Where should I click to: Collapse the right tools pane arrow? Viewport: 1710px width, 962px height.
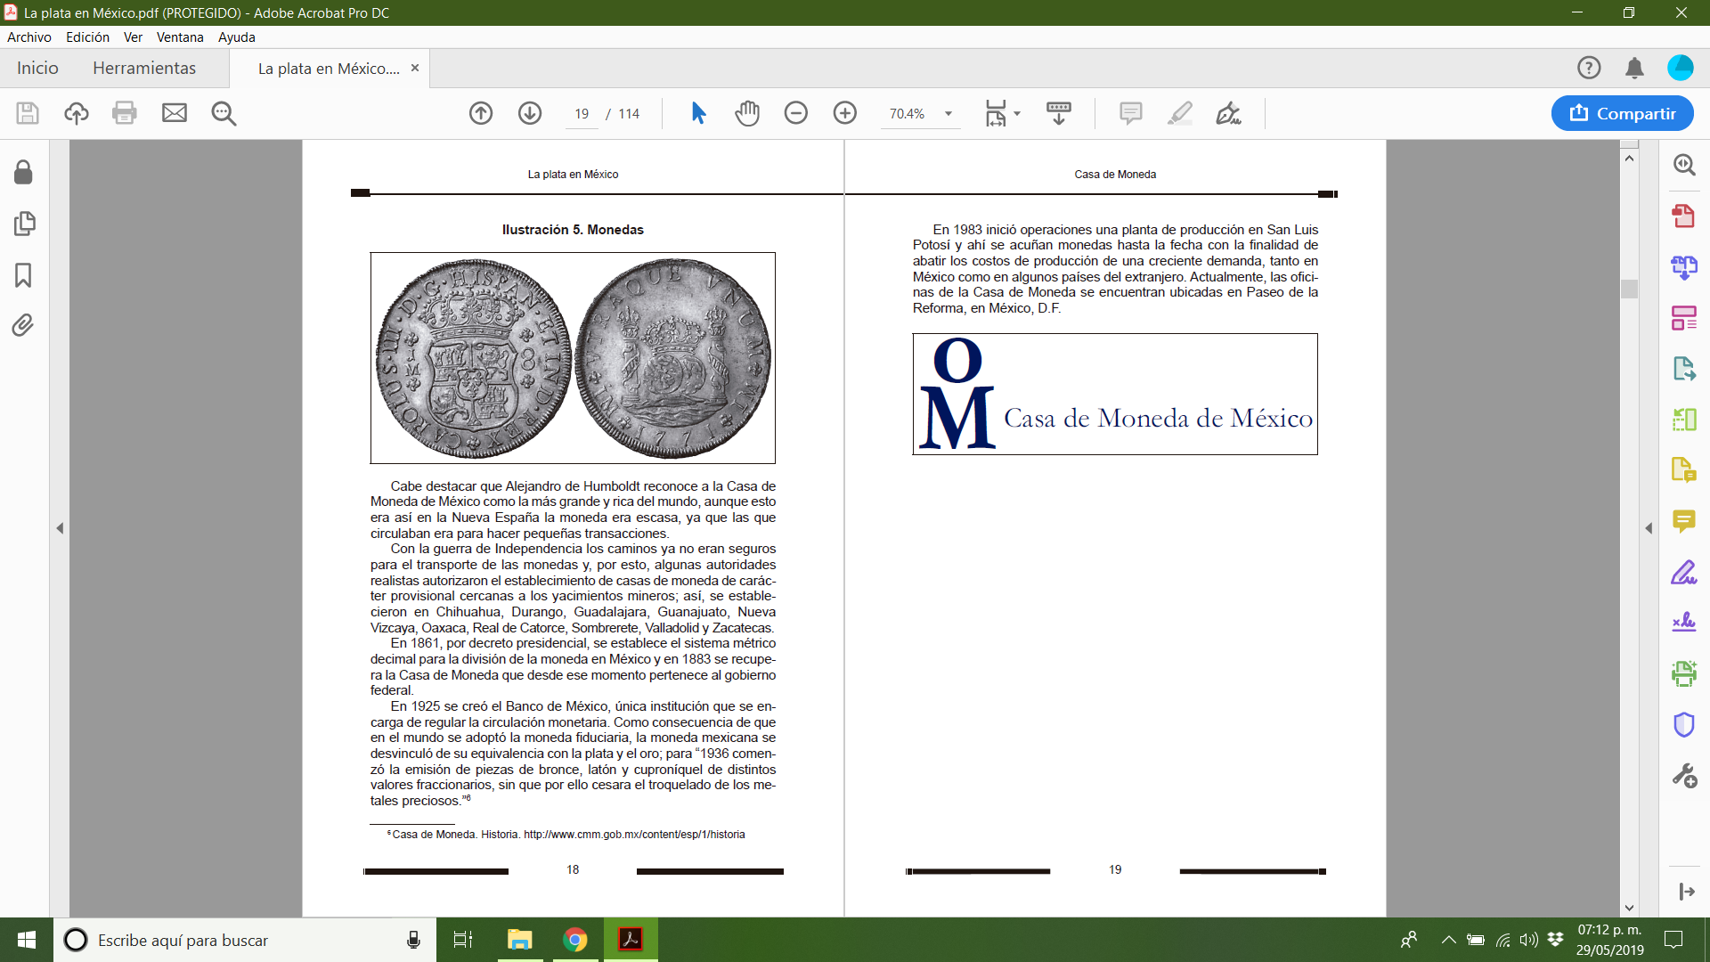point(1649,528)
